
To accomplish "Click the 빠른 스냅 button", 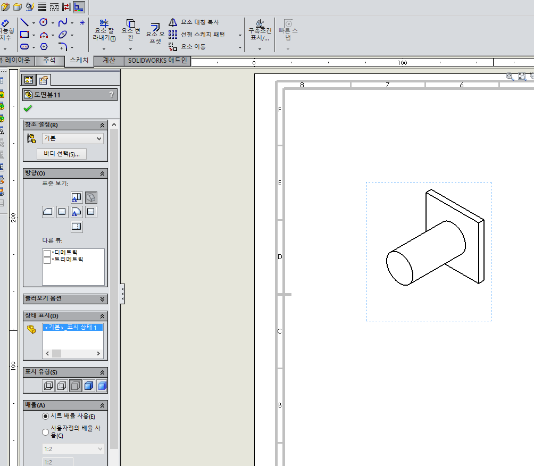I will coord(288,30).
